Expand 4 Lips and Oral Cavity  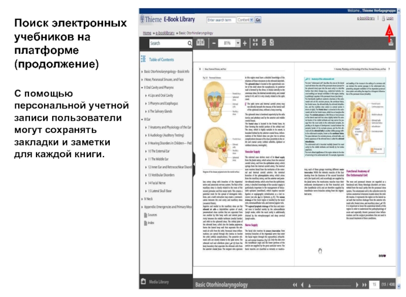coord(146,96)
